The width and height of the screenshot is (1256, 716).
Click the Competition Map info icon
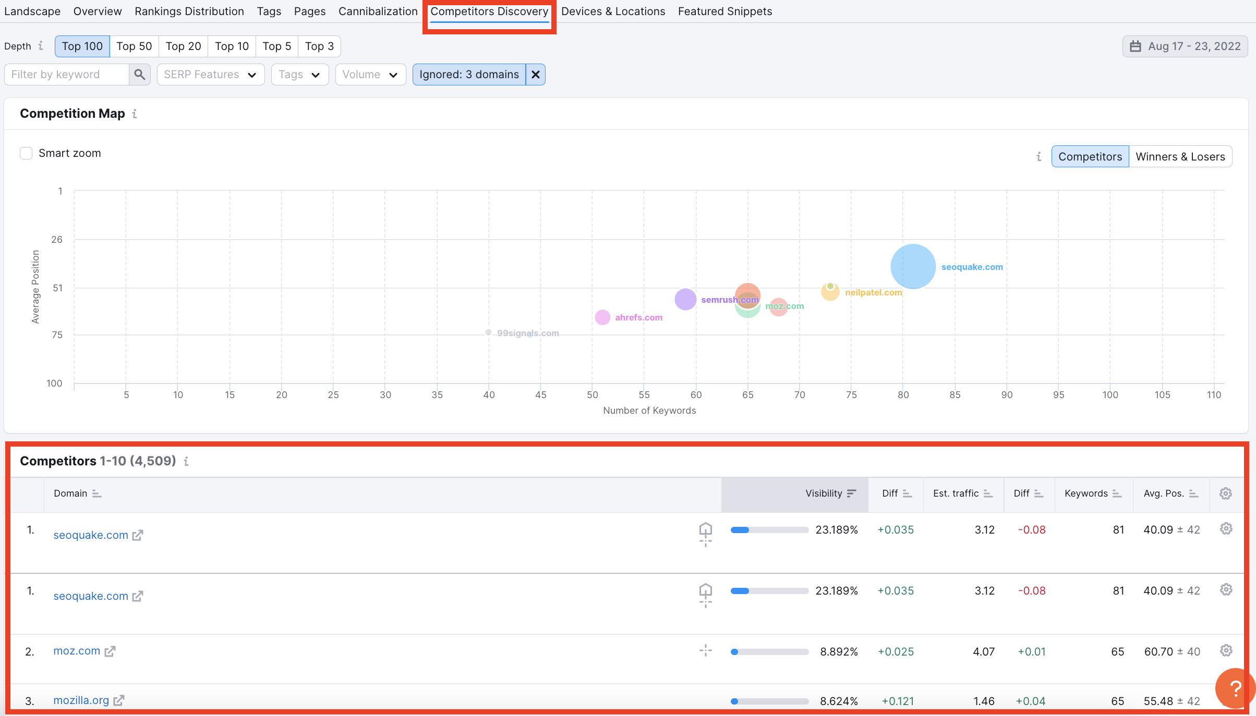click(x=135, y=114)
